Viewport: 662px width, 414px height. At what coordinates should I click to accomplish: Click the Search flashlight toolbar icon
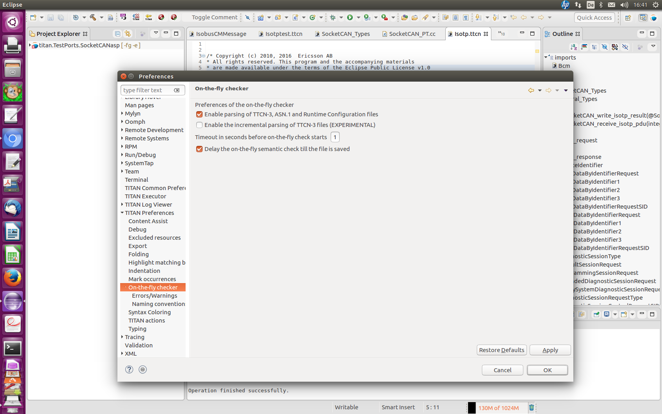[425, 17]
